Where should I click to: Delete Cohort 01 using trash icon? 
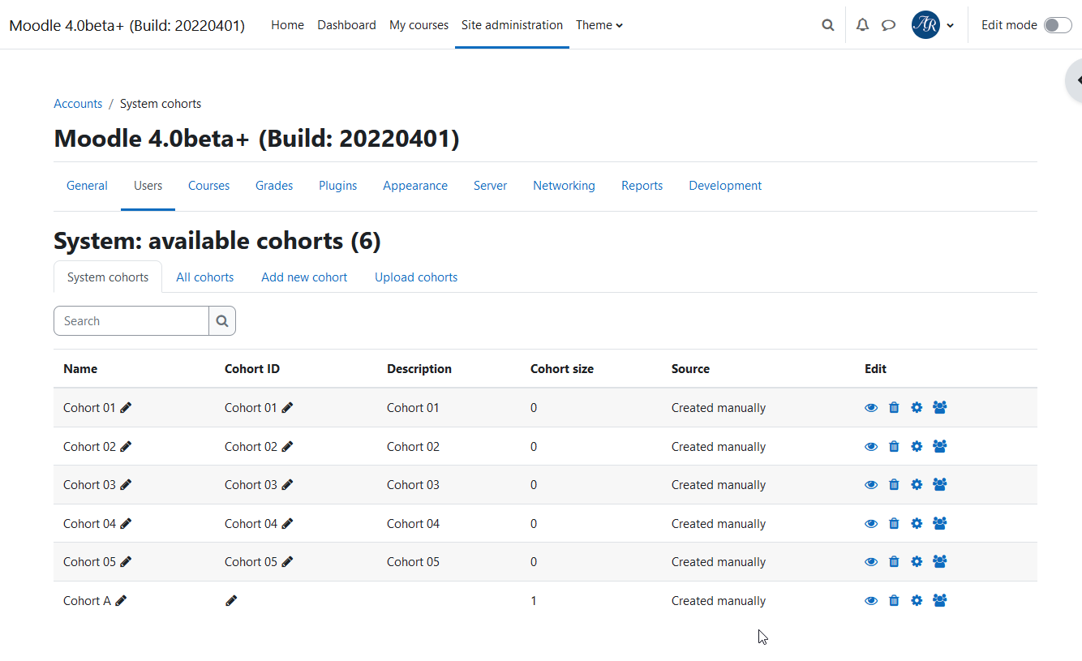click(x=894, y=408)
